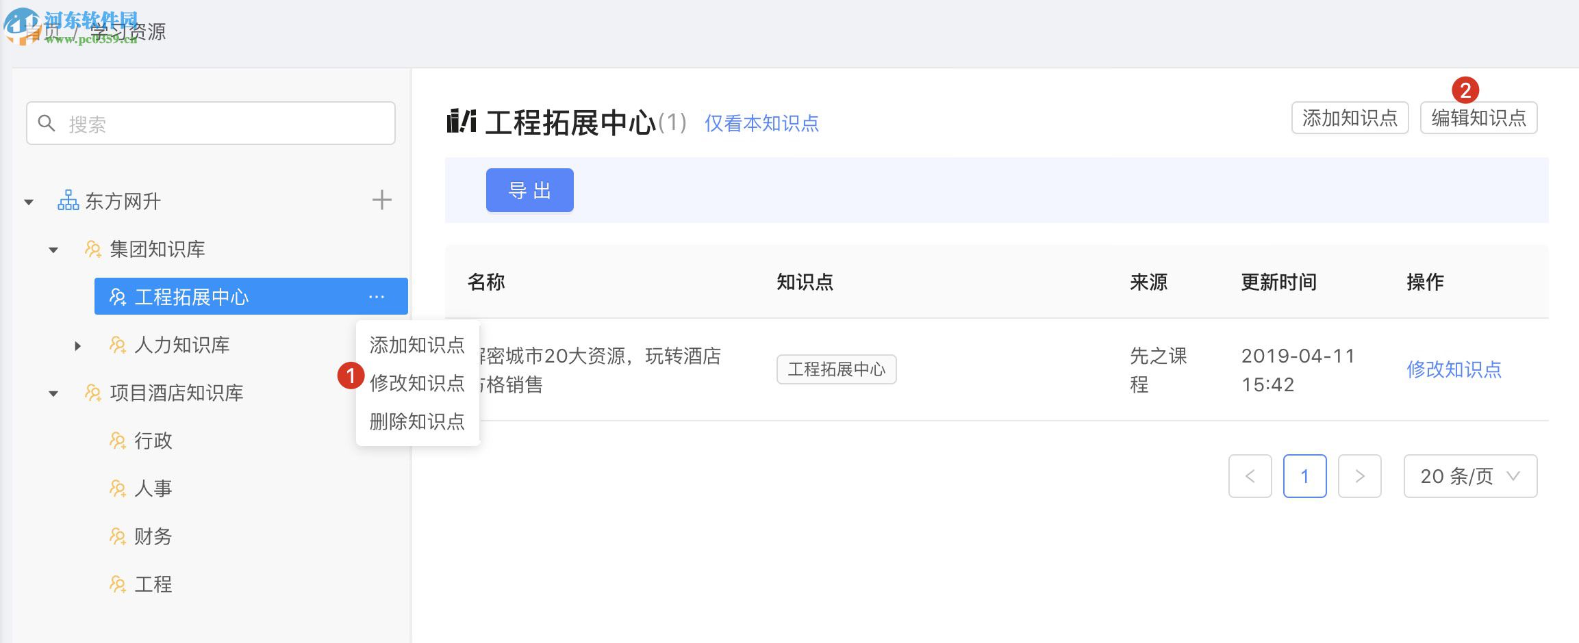Click the icon beside 工程 tree item
The width and height of the screenshot is (1579, 643).
[118, 584]
